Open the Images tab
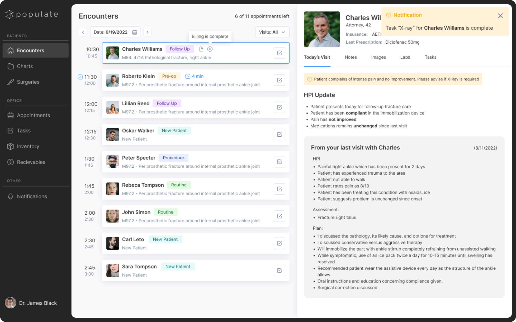This screenshot has height=322, width=516. tap(378, 57)
